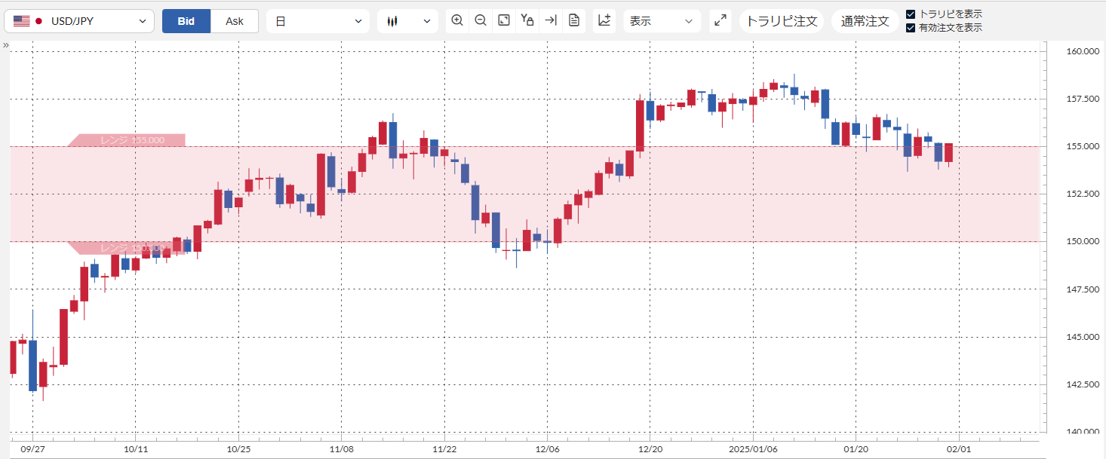
Task: Click the 02/01 date axis label
Action: click(959, 448)
